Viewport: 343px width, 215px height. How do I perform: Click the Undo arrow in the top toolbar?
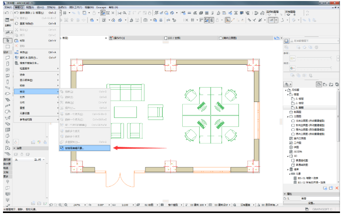6,13
